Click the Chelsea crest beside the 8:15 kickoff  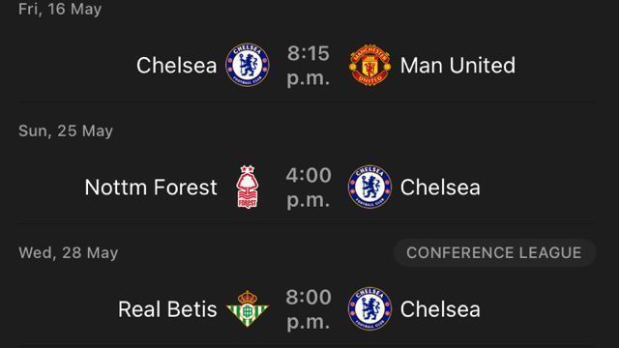click(248, 65)
